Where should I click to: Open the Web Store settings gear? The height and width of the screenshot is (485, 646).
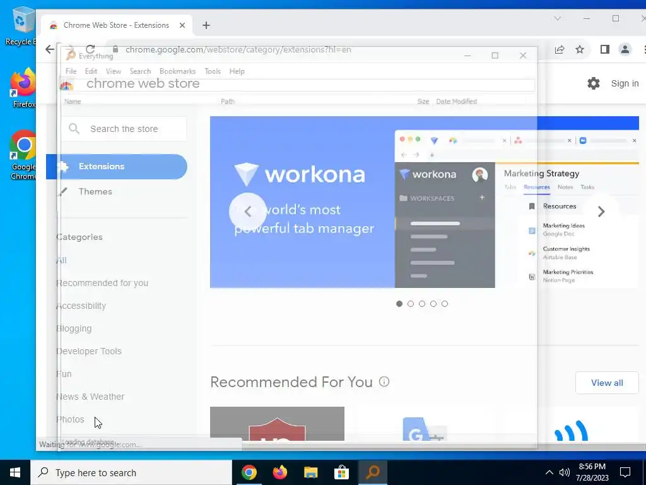[x=593, y=83]
